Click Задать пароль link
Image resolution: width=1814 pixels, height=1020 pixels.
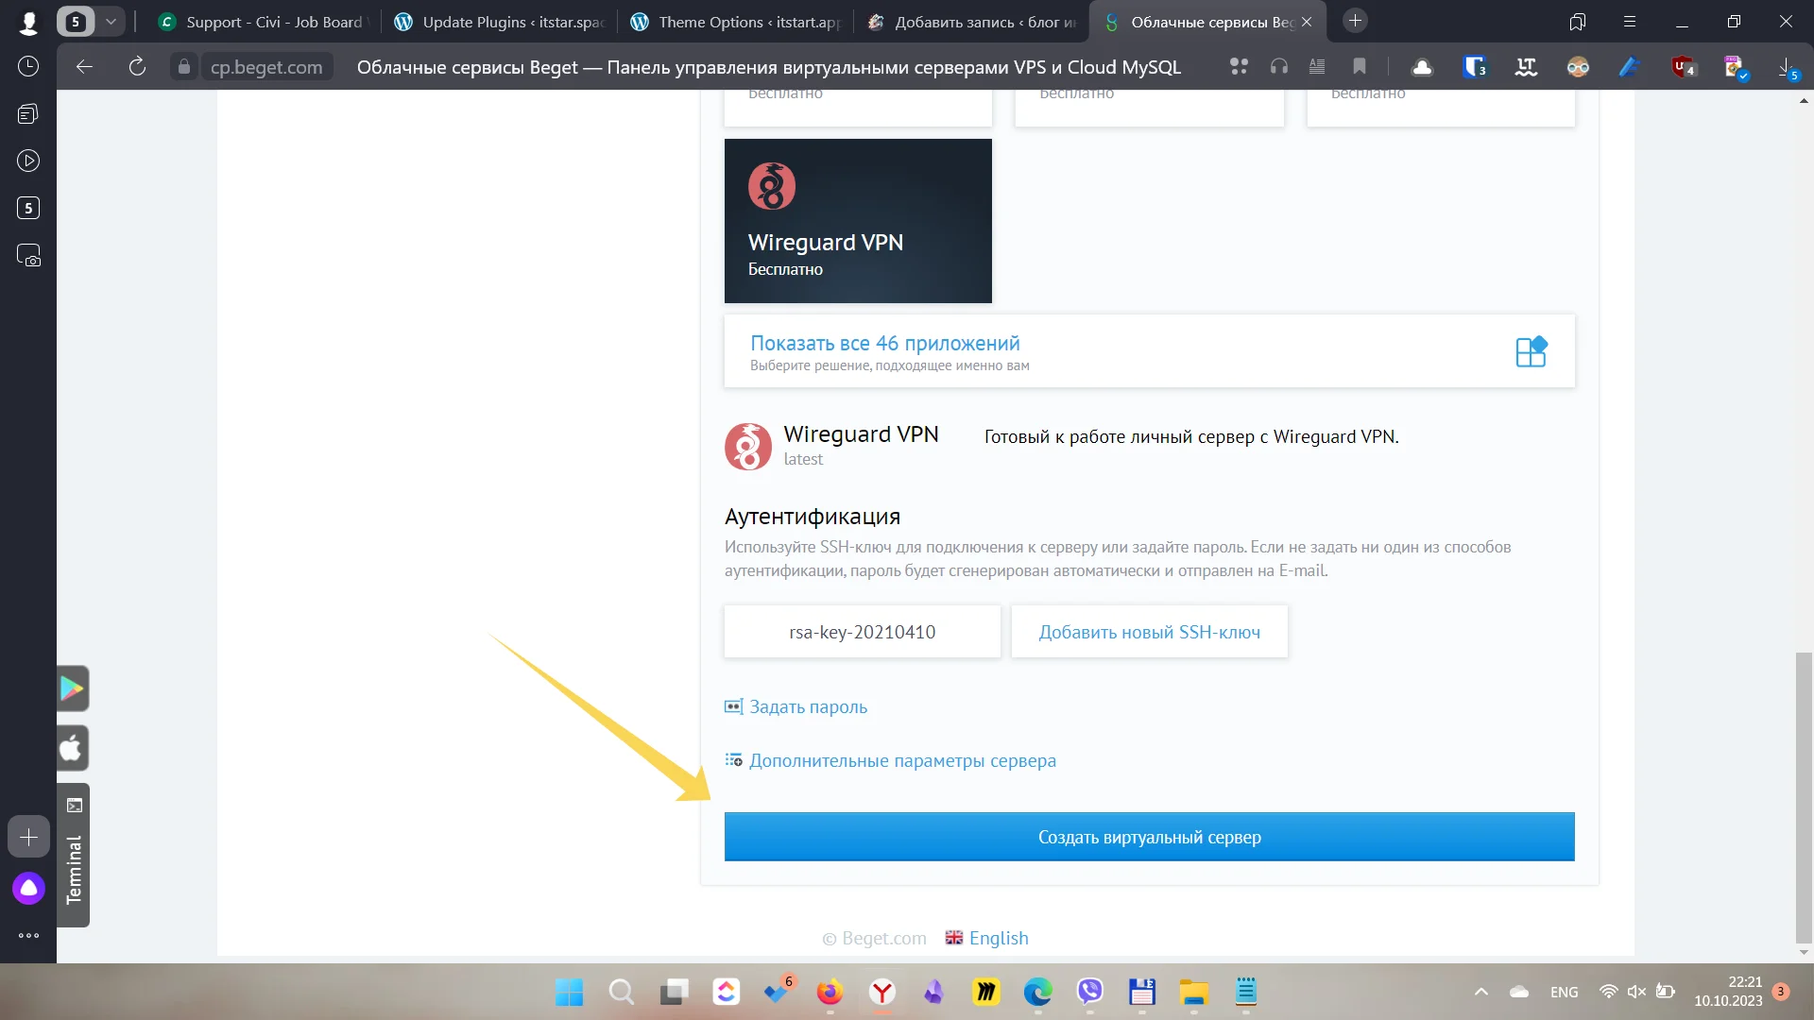(x=808, y=706)
